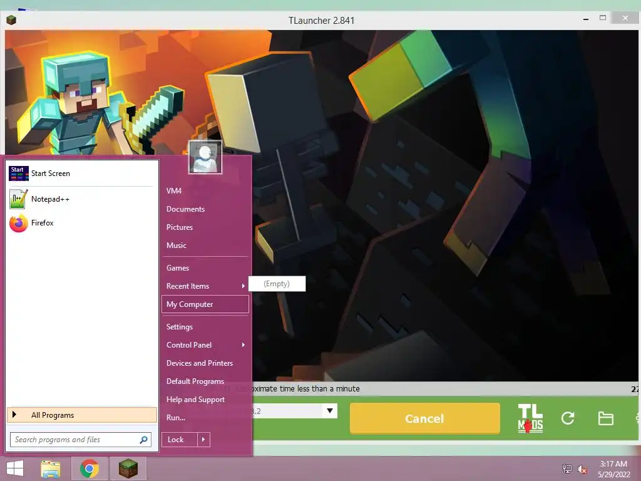Click the TLauncher download progress bar

pyautogui.click(x=445, y=388)
